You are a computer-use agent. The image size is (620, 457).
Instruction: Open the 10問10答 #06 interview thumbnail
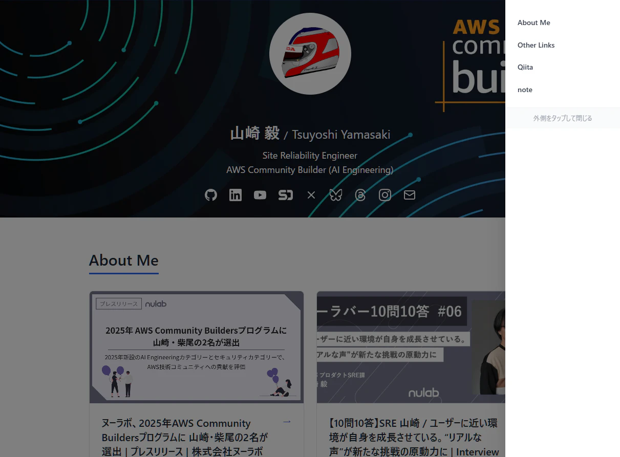pyautogui.click(x=411, y=347)
